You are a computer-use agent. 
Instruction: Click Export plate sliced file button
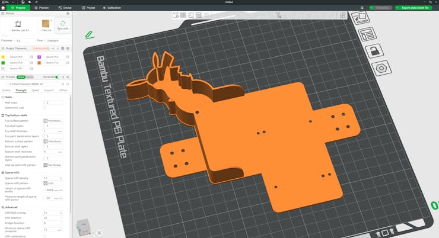pyautogui.click(x=415, y=8)
